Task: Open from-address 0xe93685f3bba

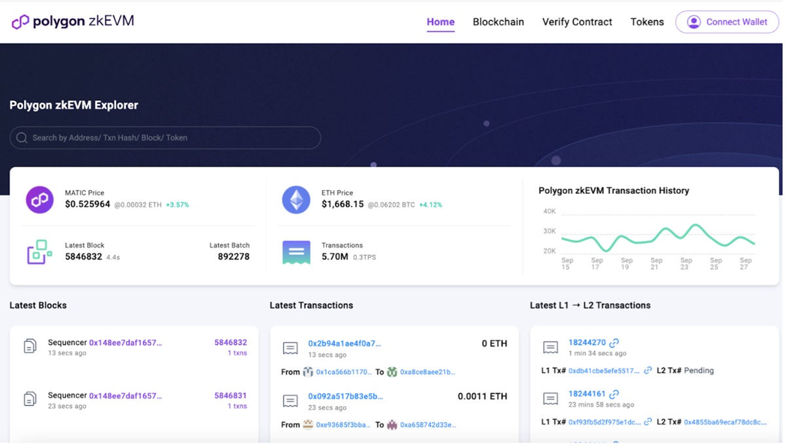Action: coord(343,424)
